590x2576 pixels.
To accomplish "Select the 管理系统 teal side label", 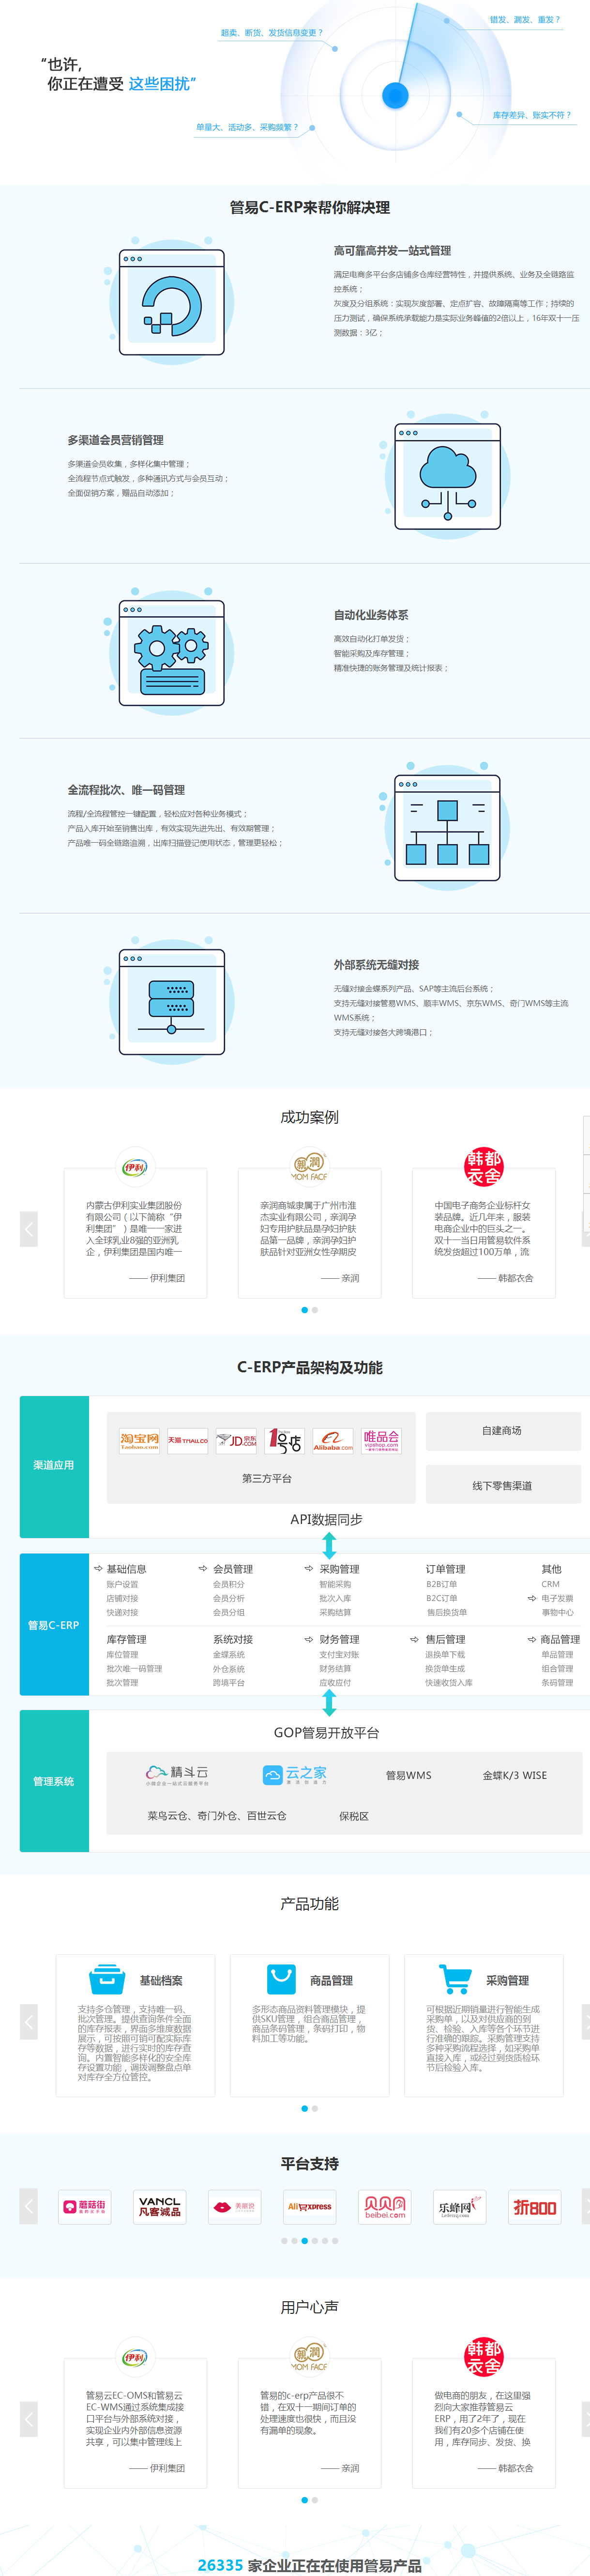I will (x=54, y=1781).
